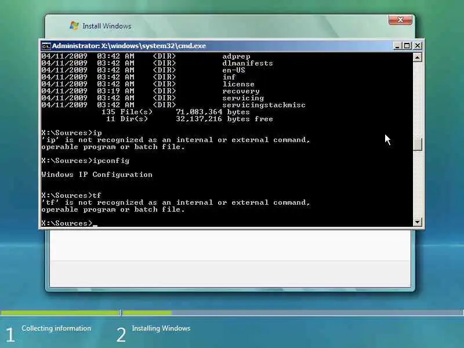Click the Collecting information progress bar
Image resolution: width=464 pixels, height=348 pixels.
60,313
